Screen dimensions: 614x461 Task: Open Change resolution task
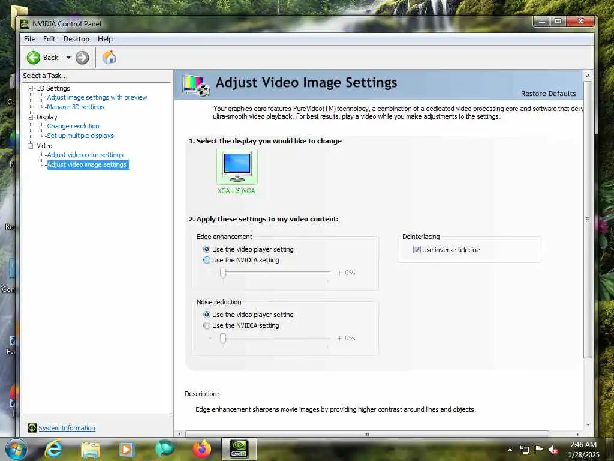point(73,126)
